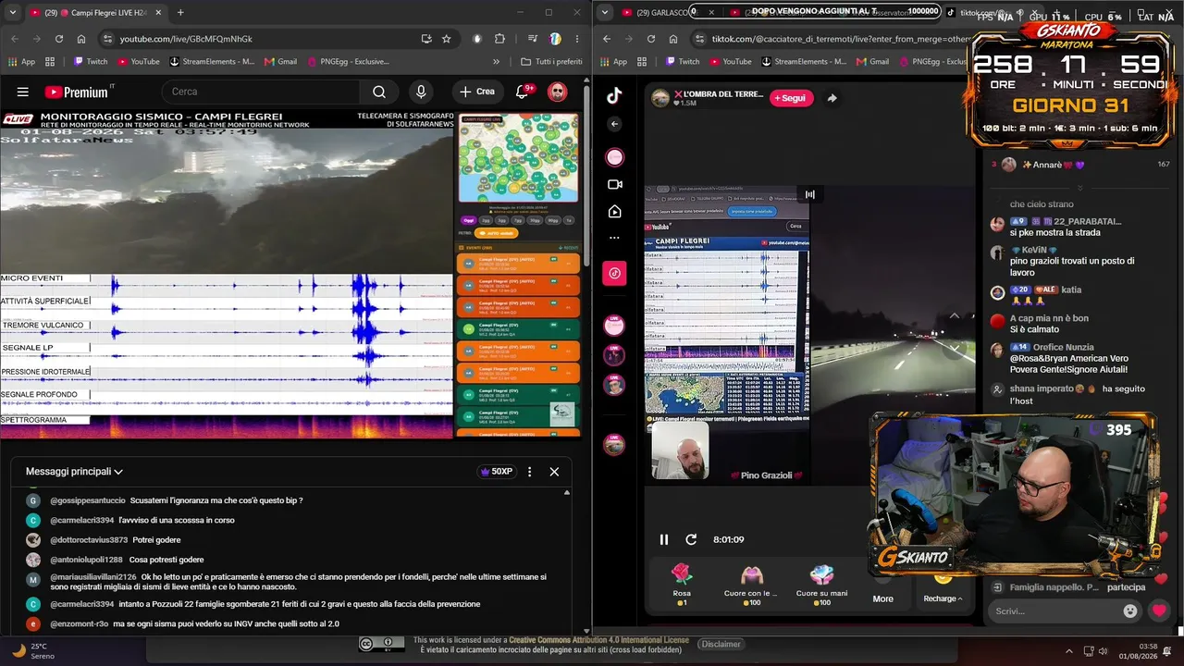Open Twitch bookmark in YouTube window

(90, 62)
